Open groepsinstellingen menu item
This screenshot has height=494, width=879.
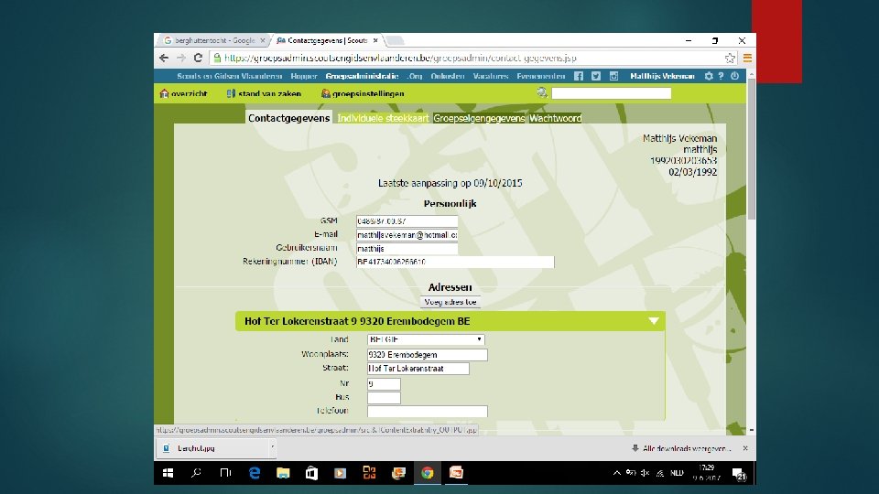[363, 93]
